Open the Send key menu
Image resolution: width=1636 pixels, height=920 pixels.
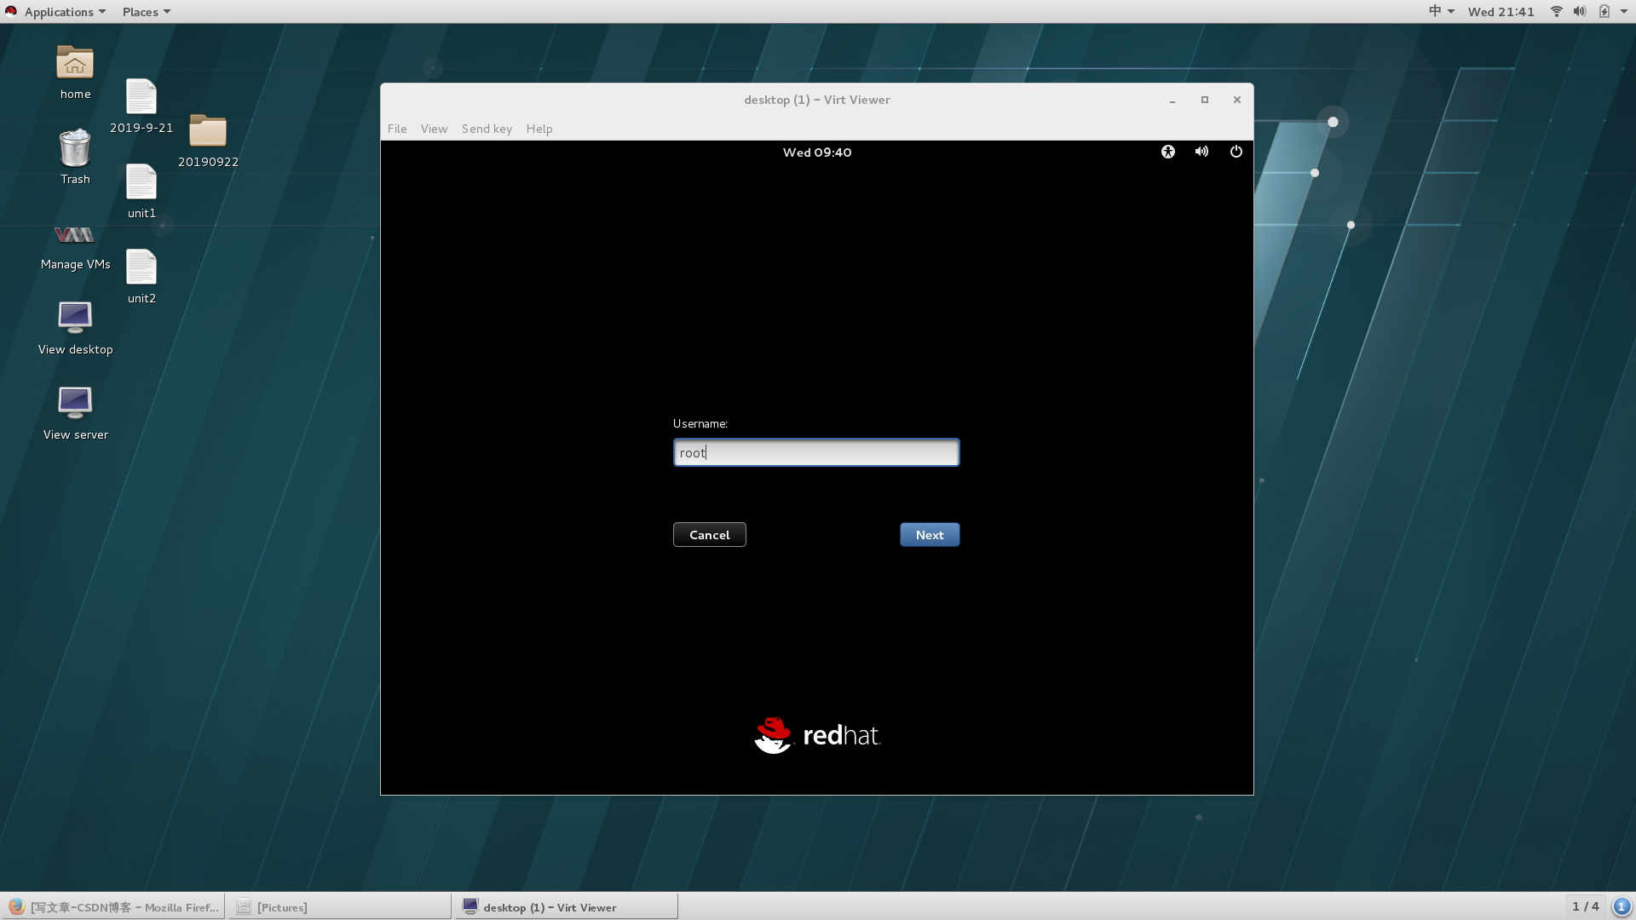tap(487, 129)
